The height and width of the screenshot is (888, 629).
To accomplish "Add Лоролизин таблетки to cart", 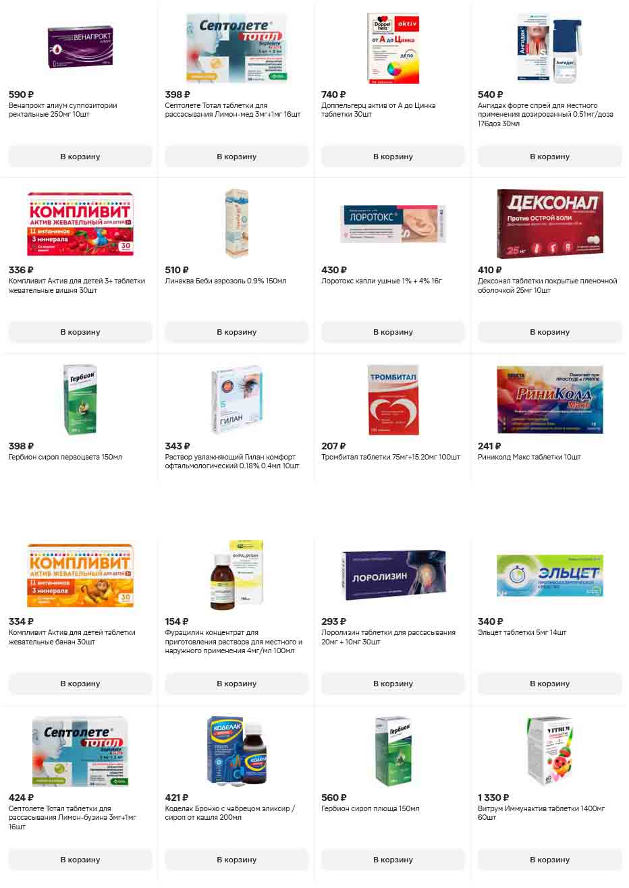I will point(393,684).
